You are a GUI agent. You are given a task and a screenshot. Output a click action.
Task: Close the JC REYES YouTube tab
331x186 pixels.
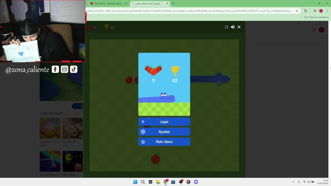pos(126,4)
